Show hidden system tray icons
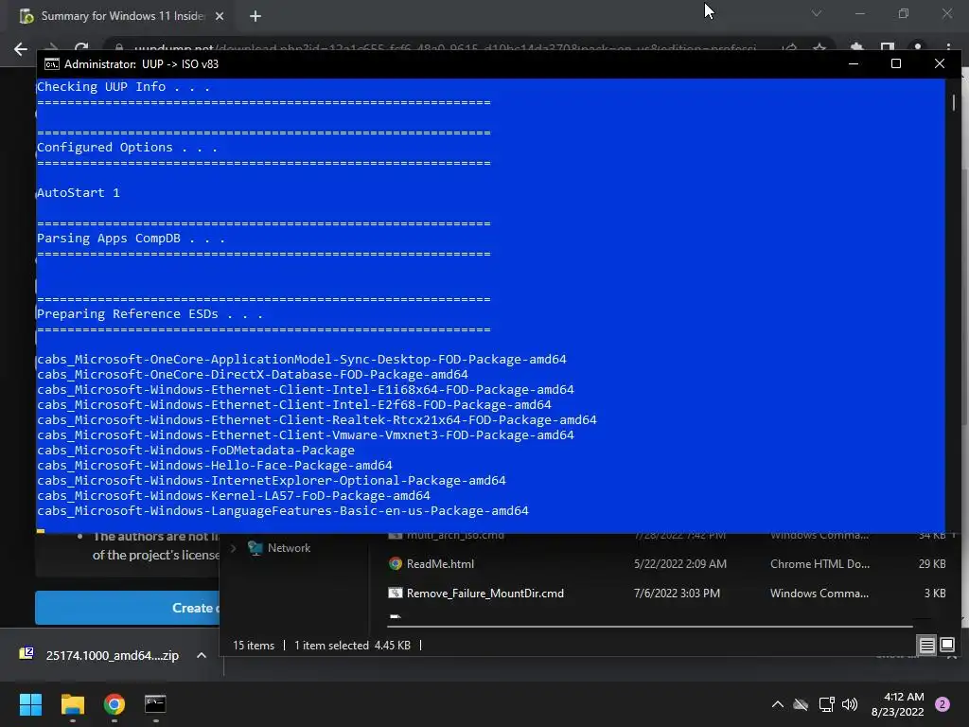 pos(778,704)
